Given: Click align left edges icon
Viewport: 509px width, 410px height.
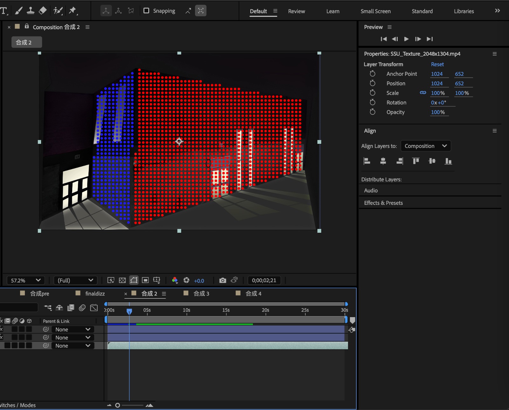Looking at the screenshot, I should pos(367,161).
